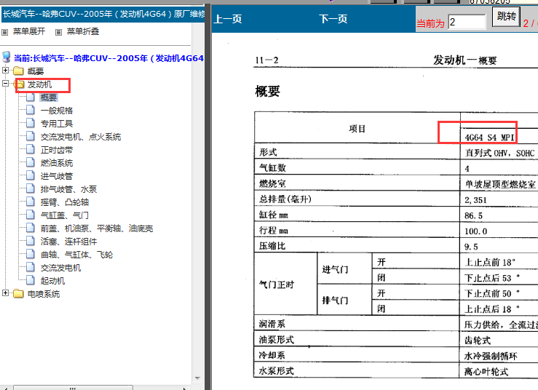Click the document icon beside 进气歧管
538x390 pixels.
tap(31, 175)
